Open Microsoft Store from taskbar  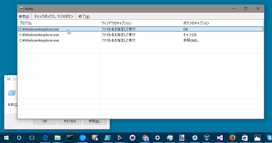point(245,138)
